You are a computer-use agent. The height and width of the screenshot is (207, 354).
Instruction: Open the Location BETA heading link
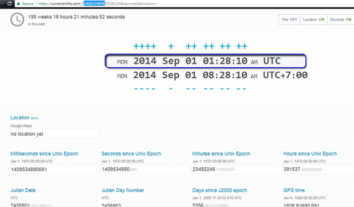pyautogui.click(x=24, y=118)
